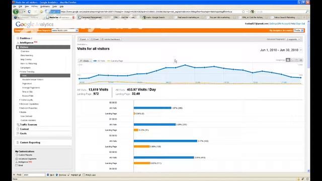Viewport: 322px width, 181px height.
Task: Click the Custom Reports icon under My Customizations
Action: click(x=17, y=155)
